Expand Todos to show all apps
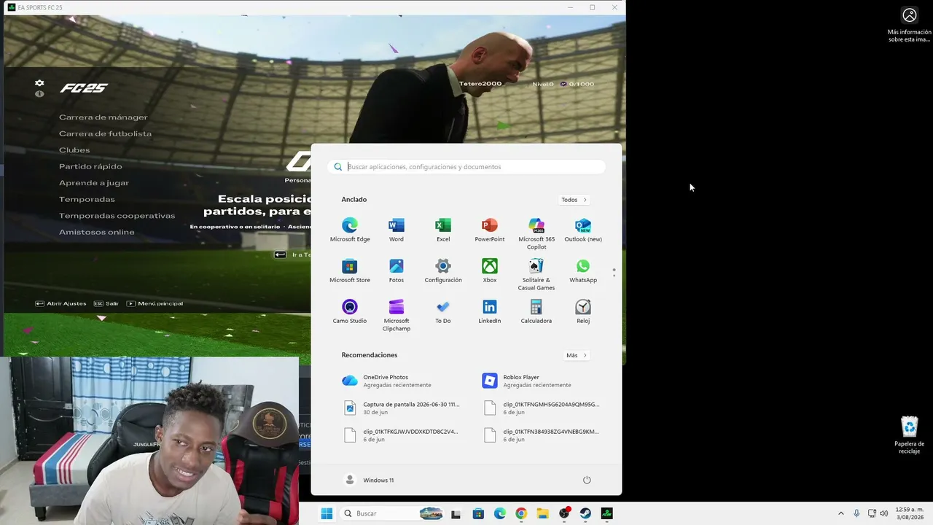The height and width of the screenshot is (525, 933). [574, 200]
